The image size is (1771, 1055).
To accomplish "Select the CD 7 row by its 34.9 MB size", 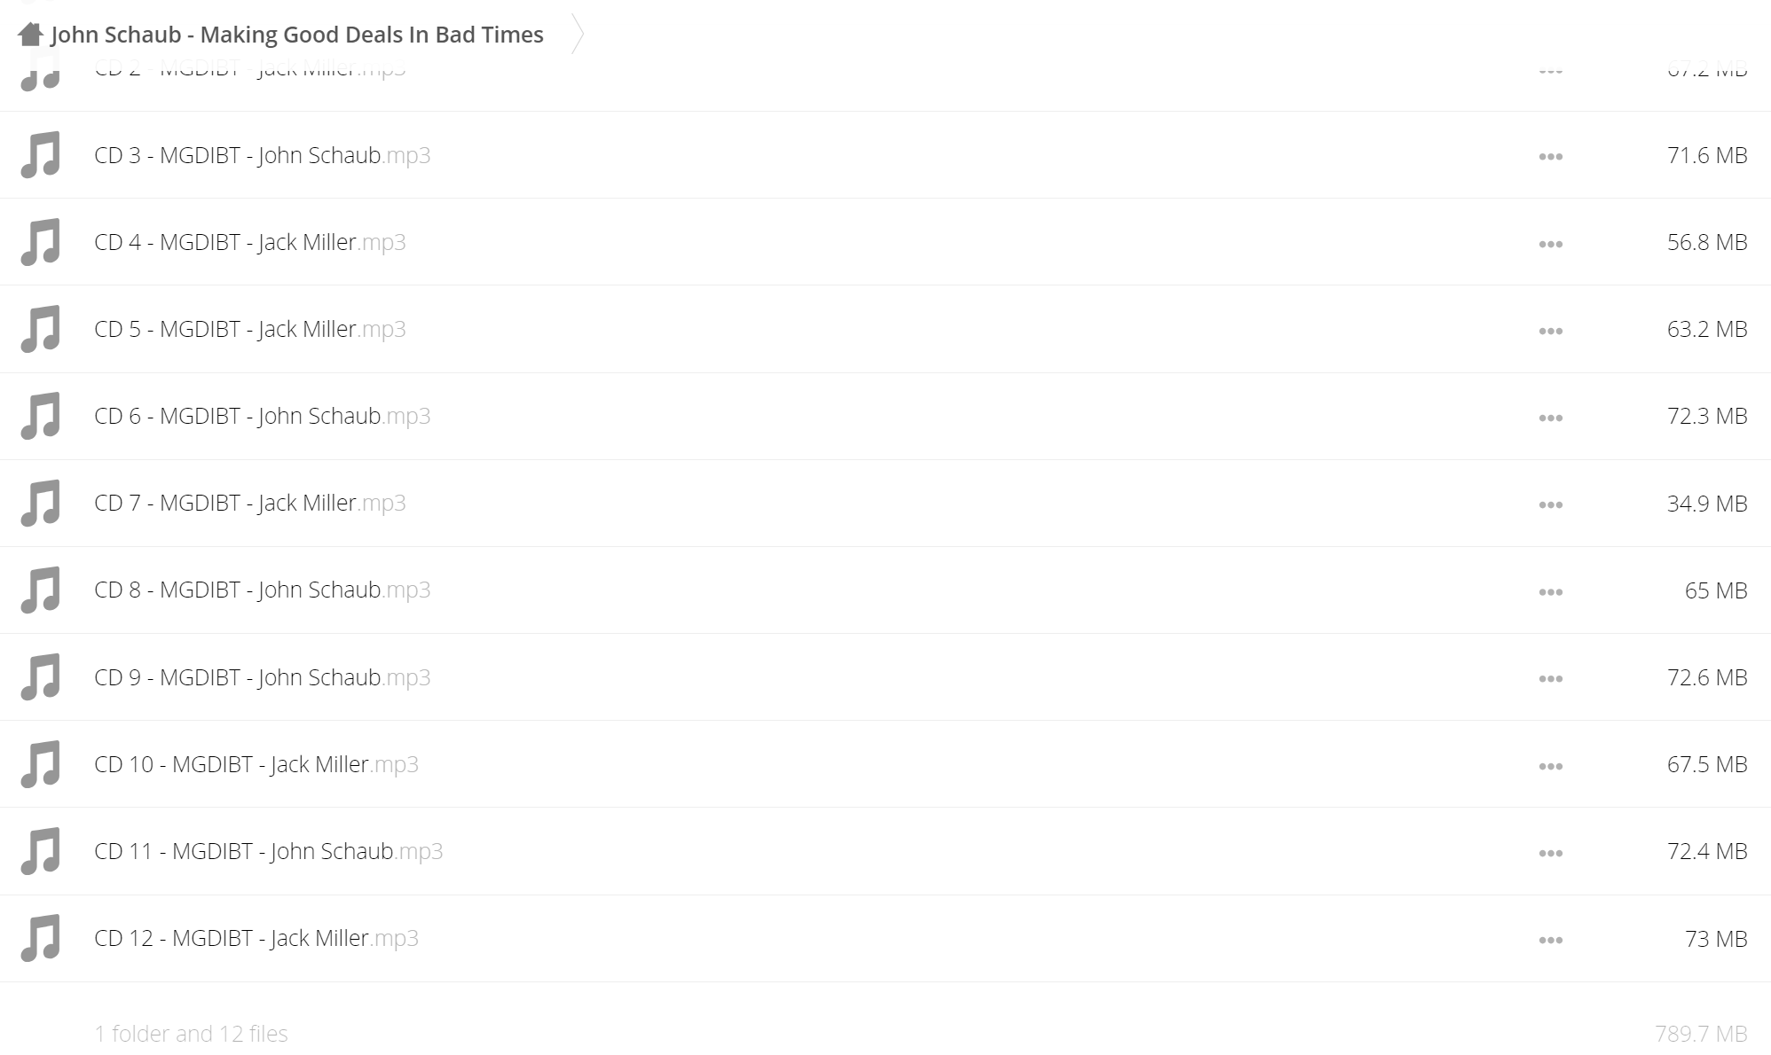I will tap(1707, 504).
